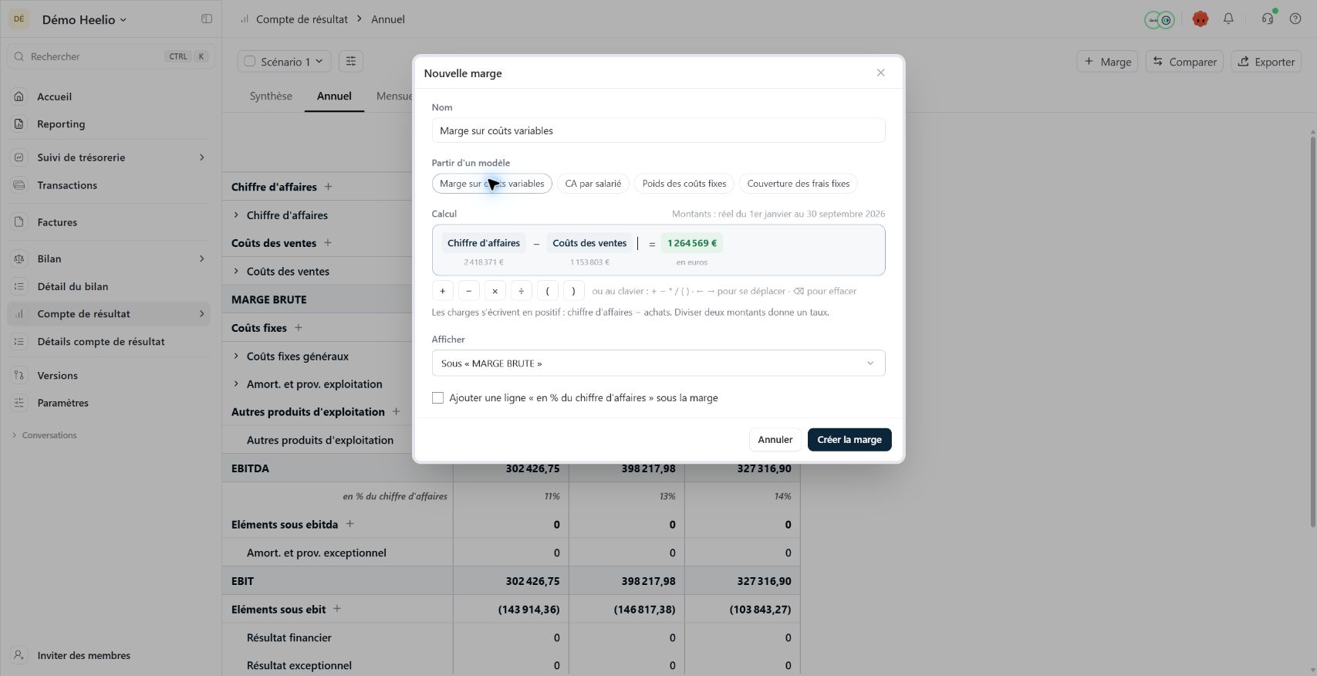The height and width of the screenshot is (676, 1317).
Task: Pick the Couverture des frais fixes template
Action: click(799, 184)
